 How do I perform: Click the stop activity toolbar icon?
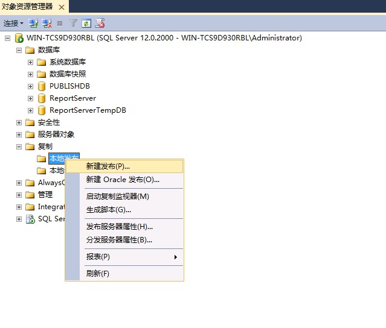tap(59, 23)
